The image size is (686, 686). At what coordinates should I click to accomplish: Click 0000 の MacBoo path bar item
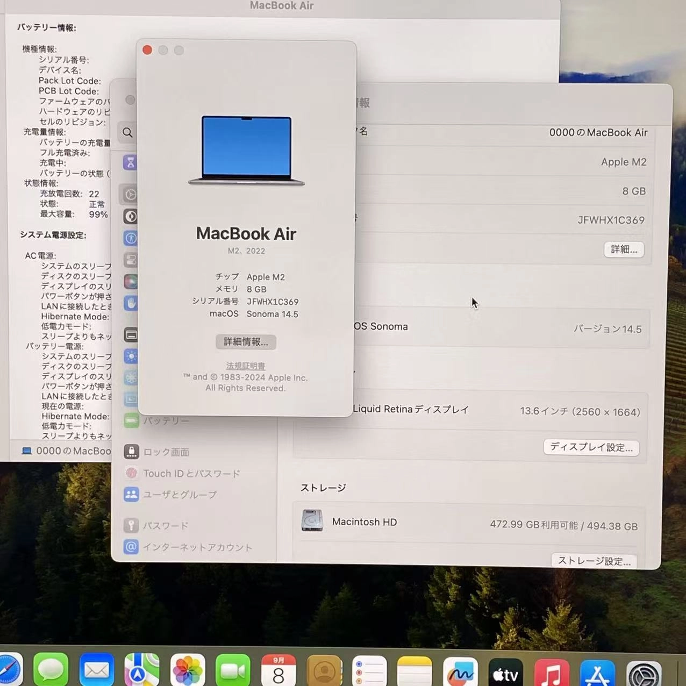pos(66,451)
